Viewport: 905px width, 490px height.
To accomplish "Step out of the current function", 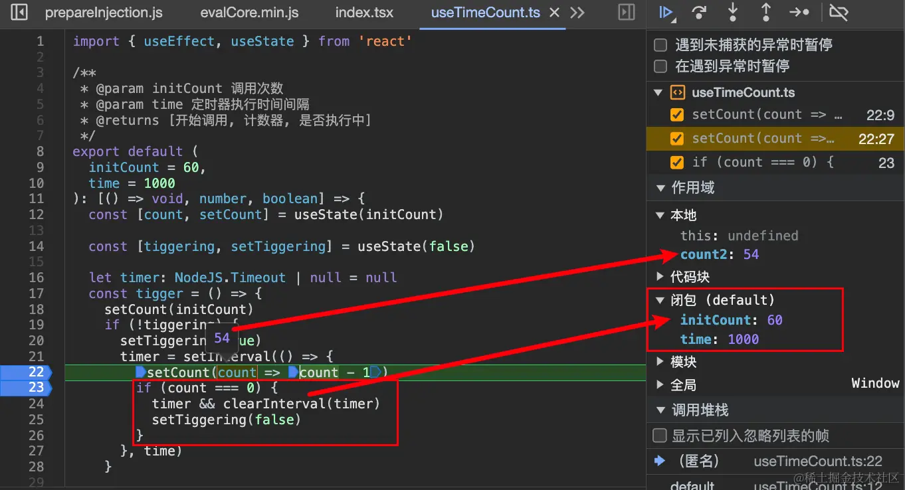I will coord(766,12).
